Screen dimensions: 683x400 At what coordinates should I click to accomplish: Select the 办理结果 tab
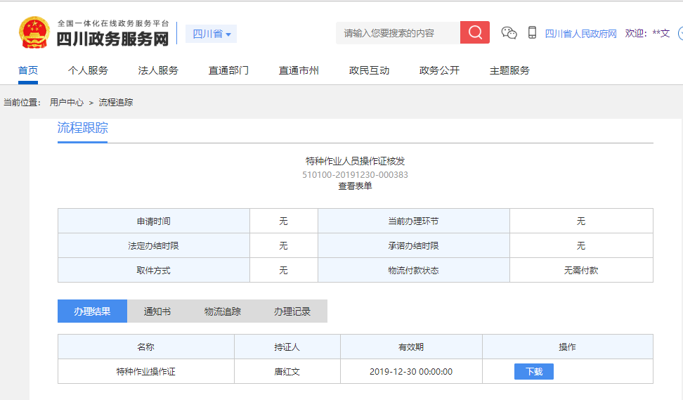point(92,311)
